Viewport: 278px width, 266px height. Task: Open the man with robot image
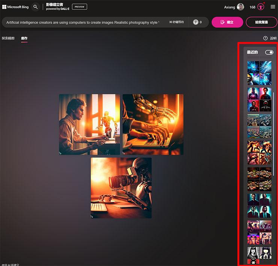coord(89,125)
